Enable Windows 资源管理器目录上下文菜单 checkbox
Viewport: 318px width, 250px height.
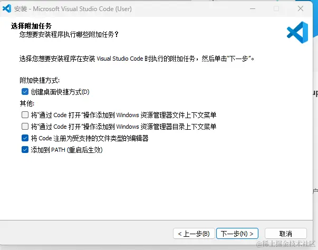pyautogui.click(x=25, y=126)
